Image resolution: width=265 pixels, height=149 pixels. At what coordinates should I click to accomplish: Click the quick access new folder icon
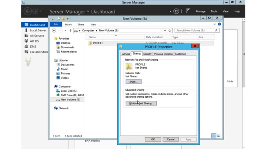[x=63, y=19]
